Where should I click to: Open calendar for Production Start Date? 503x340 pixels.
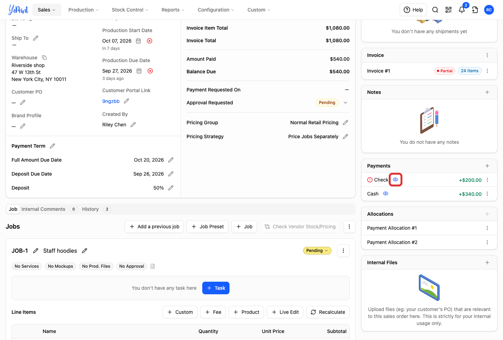pyautogui.click(x=138, y=41)
